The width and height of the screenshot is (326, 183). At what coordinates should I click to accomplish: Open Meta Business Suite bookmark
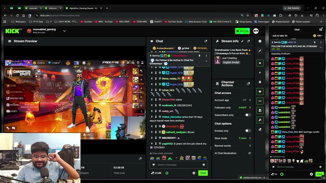tap(196, 22)
